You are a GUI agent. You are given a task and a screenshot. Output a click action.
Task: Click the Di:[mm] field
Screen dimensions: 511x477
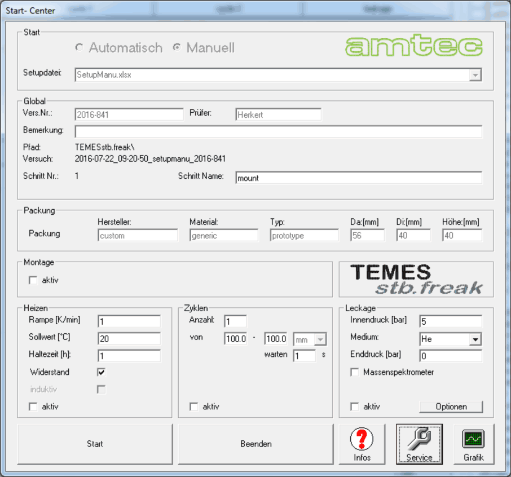click(413, 236)
